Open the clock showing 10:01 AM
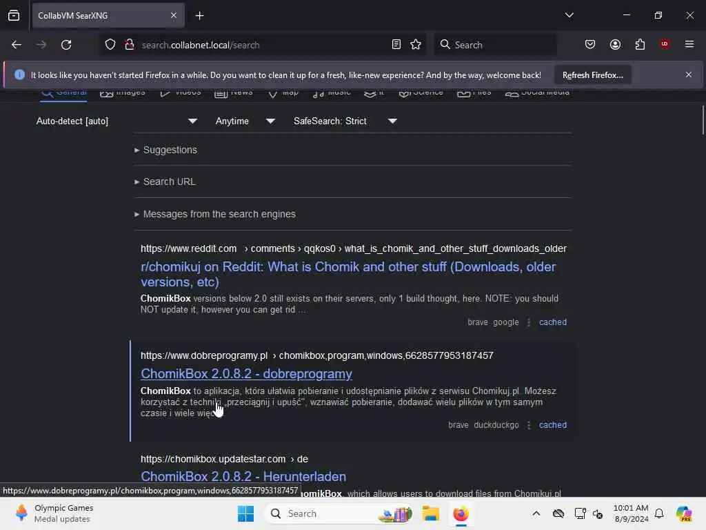 point(630,513)
